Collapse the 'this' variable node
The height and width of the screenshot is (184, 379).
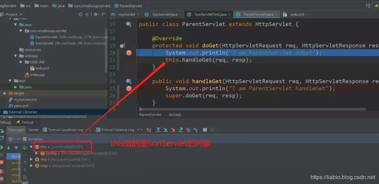point(31,147)
